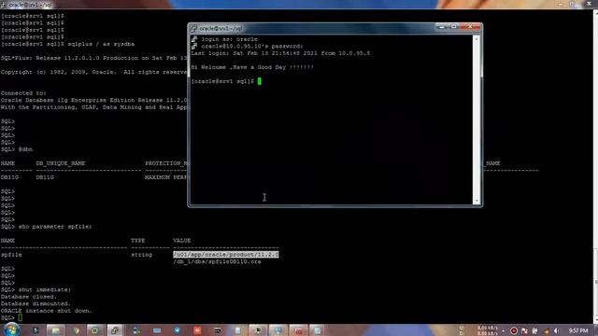Open the file explorer folder taskbar icon
598x336 pixels.
(x=56, y=330)
